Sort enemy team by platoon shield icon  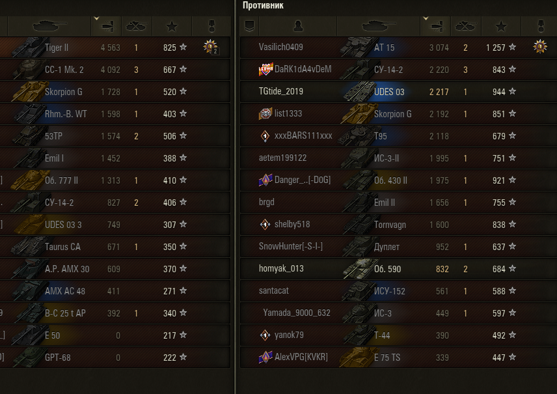pyautogui.click(x=249, y=26)
